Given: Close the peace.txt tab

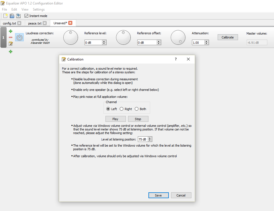Looking at the screenshot, I should (x=45, y=23).
